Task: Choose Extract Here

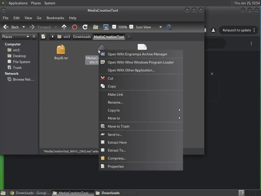Action: (x=141, y=142)
